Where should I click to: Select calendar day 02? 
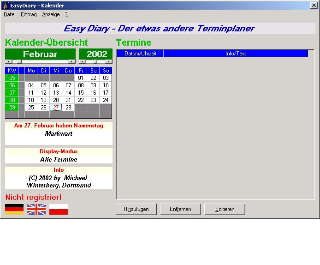point(93,78)
